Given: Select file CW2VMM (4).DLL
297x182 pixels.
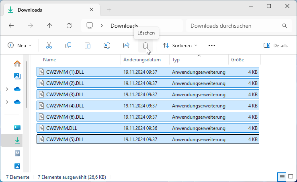Looking at the screenshot, I should [x=148, y=106].
